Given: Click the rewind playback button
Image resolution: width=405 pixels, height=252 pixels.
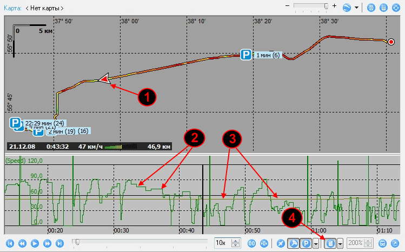Looking at the screenshot, I should point(22,243).
